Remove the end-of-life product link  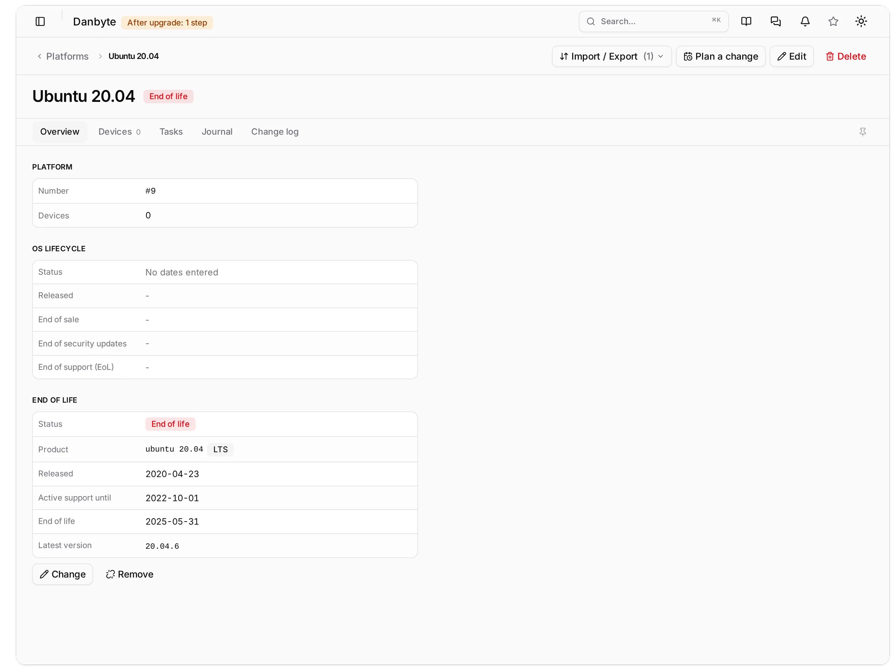click(129, 574)
